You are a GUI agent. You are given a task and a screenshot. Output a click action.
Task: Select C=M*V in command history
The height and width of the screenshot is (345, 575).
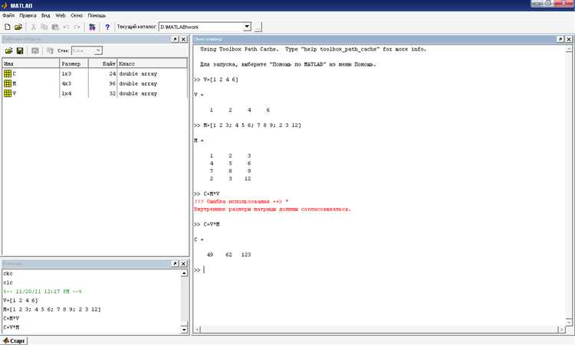[x=13, y=318]
